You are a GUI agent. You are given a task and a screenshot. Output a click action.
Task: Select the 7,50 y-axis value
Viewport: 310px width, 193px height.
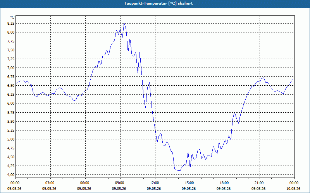(10, 50)
